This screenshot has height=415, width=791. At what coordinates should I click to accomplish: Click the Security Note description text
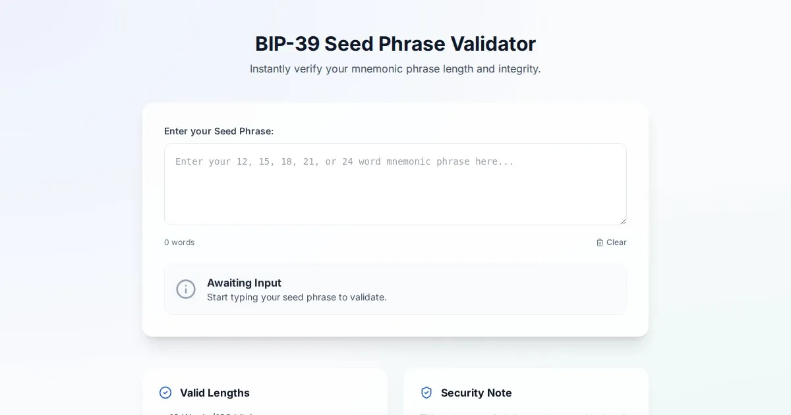pos(526,413)
